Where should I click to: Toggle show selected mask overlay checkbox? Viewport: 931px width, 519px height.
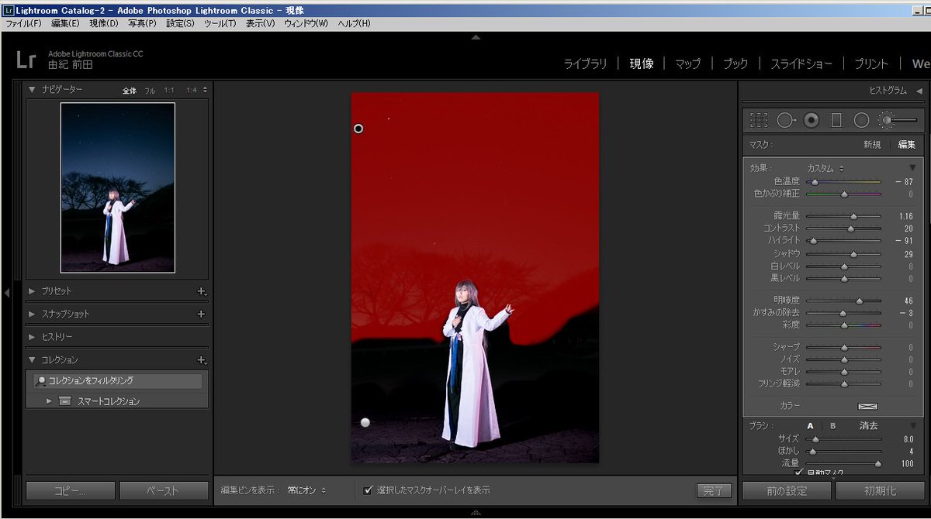pyautogui.click(x=369, y=490)
